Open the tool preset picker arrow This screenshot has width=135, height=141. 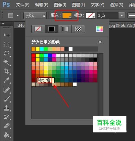click(18, 15)
